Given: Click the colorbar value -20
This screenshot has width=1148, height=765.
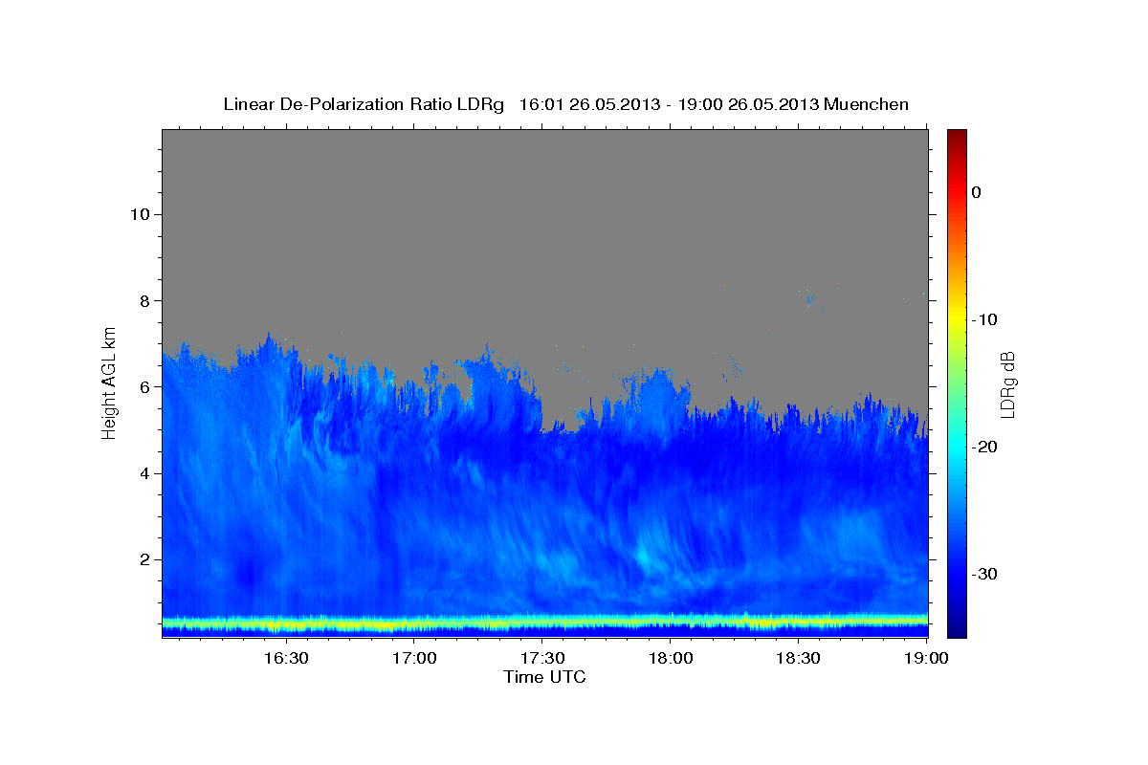Looking at the screenshot, I should point(984,447).
